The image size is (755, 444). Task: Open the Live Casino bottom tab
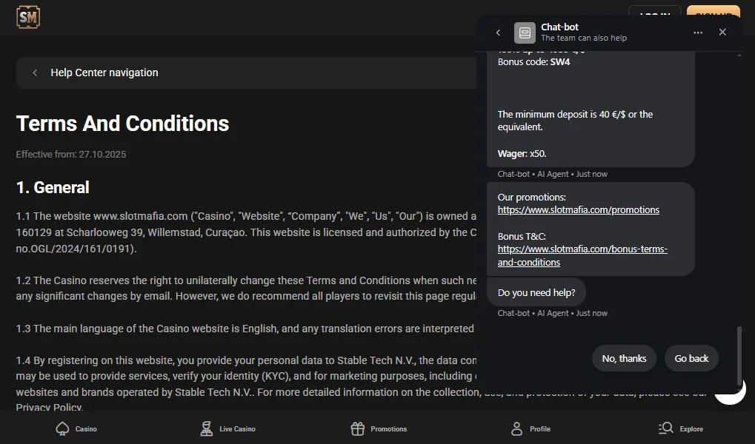[227, 428]
